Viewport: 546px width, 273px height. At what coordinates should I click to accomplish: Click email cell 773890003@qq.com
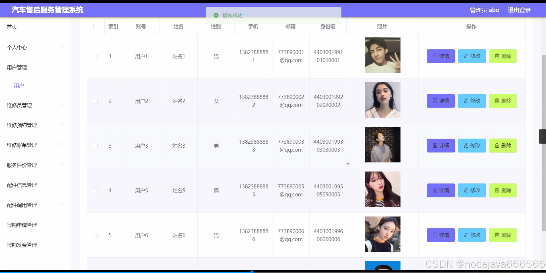pyautogui.click(x=291, y=146)
